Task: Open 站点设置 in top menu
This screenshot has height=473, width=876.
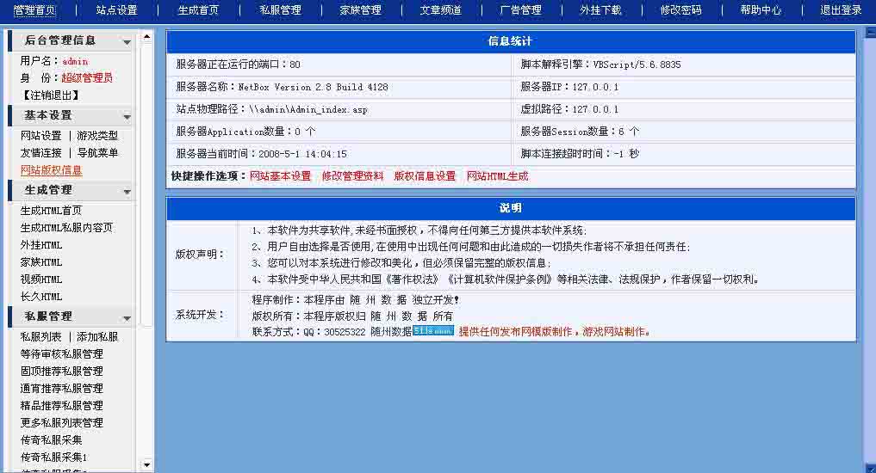Action: point(116,10)
